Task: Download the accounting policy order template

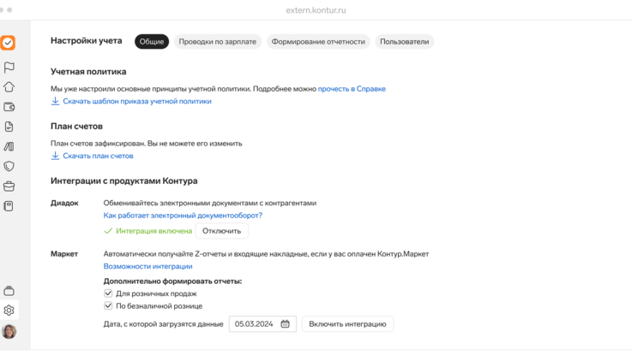Action: tap(136, 101)
